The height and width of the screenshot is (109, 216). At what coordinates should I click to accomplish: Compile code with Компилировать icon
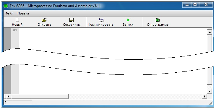(101, 20)
